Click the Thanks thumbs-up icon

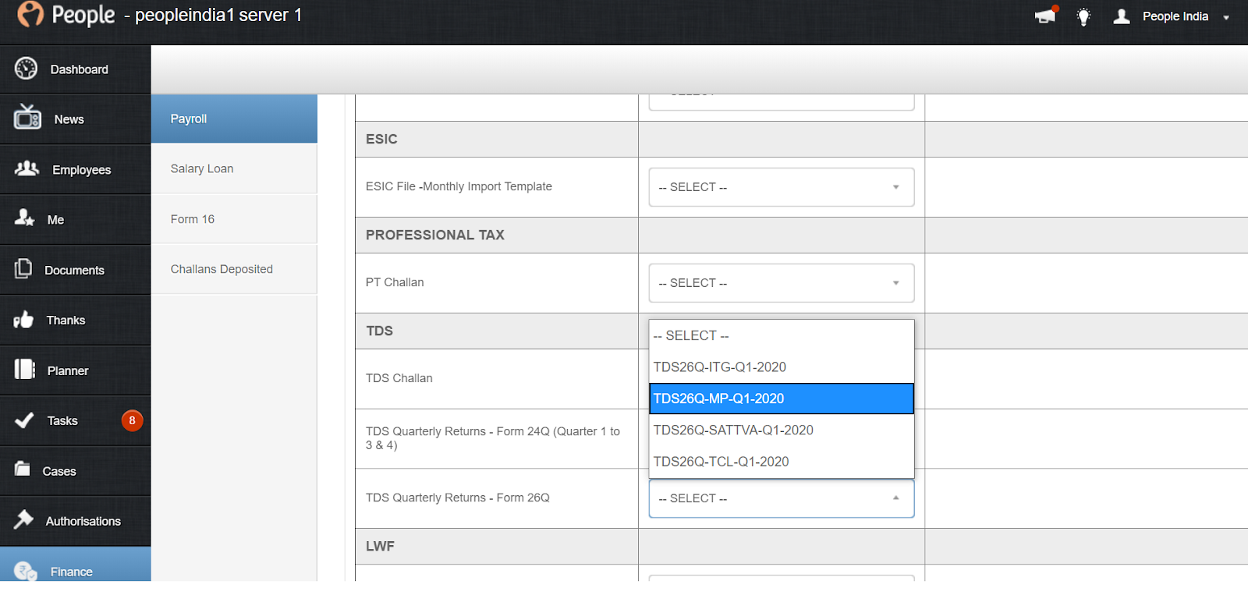pos(23,319)
